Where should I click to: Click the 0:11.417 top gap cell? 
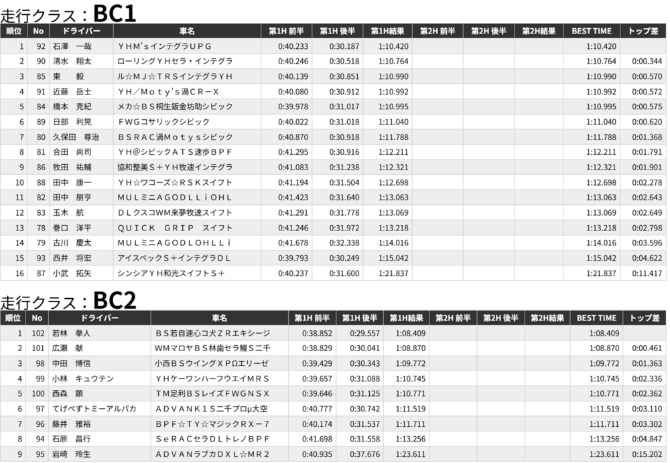pos(647,273)
